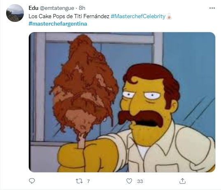Screen dimensions: 221x190
Task: Click the emoji after #MasterchefCelebrity
Action: (x=169, y=16)
